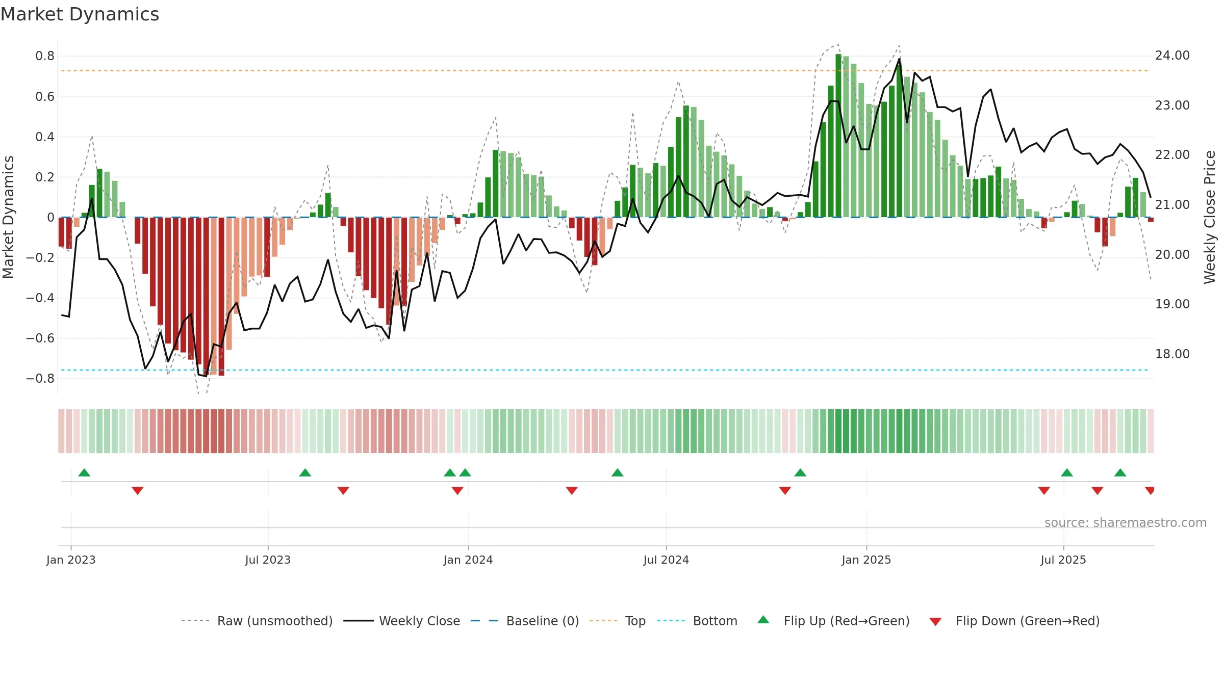
Task: Select the green flip-up marker just after Jan 2023
Action: (x=84, y=472)
